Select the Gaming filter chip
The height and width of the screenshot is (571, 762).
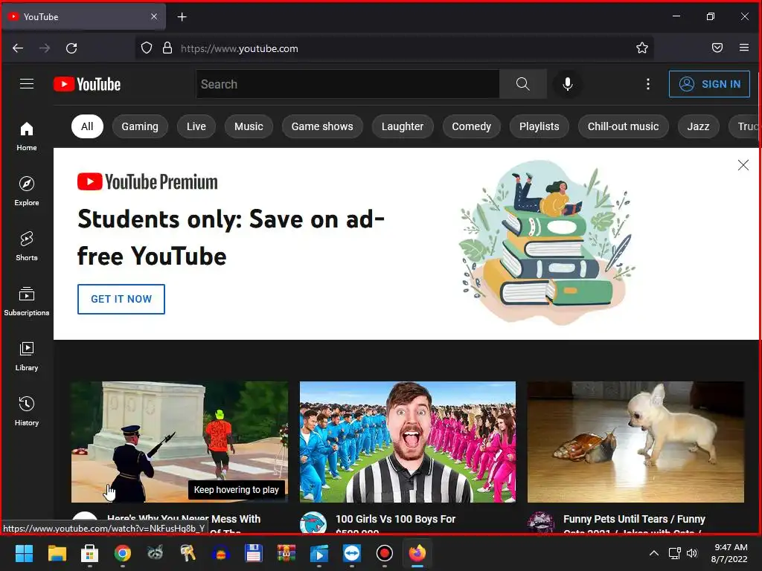(x=140, y=126)
